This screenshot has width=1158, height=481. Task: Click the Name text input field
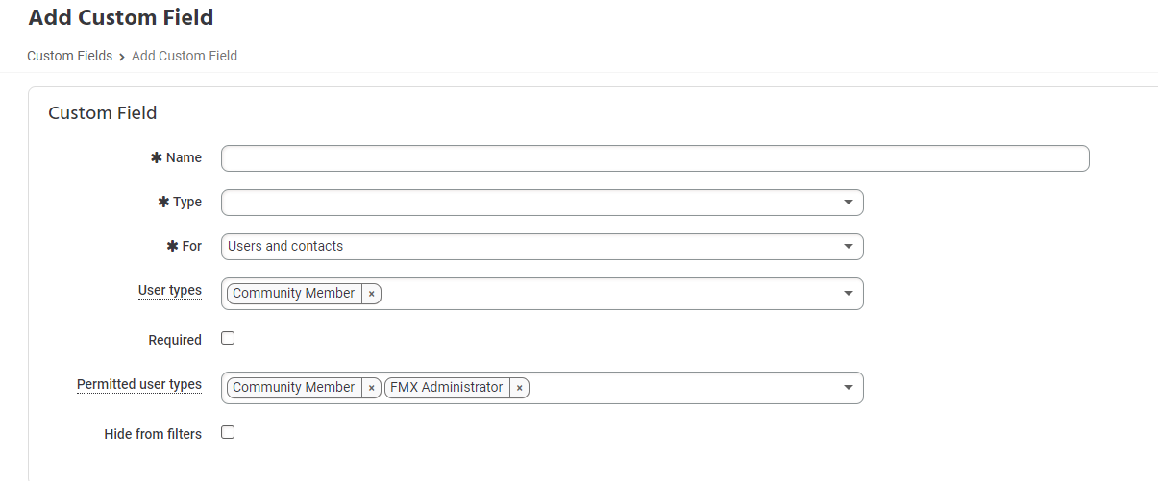pyautogui.click(x=654, y=158)
